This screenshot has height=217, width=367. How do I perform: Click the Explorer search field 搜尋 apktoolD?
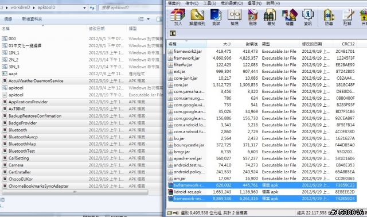[131, 7]
